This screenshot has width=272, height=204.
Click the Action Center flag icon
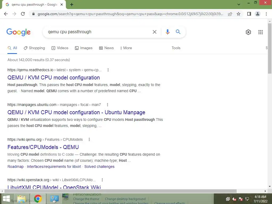[x=241, y=199]
